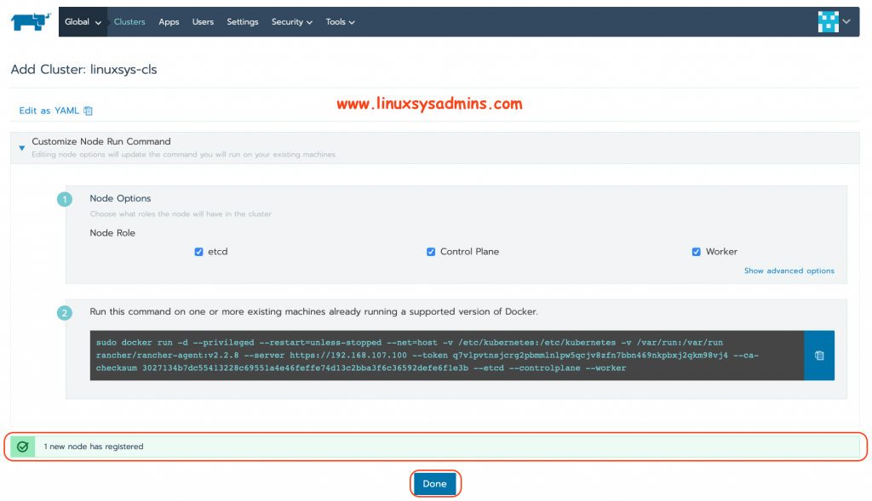Uncheck the Control Plane node role
Viewport: 872px width, 501px height.
coord(430,252)
